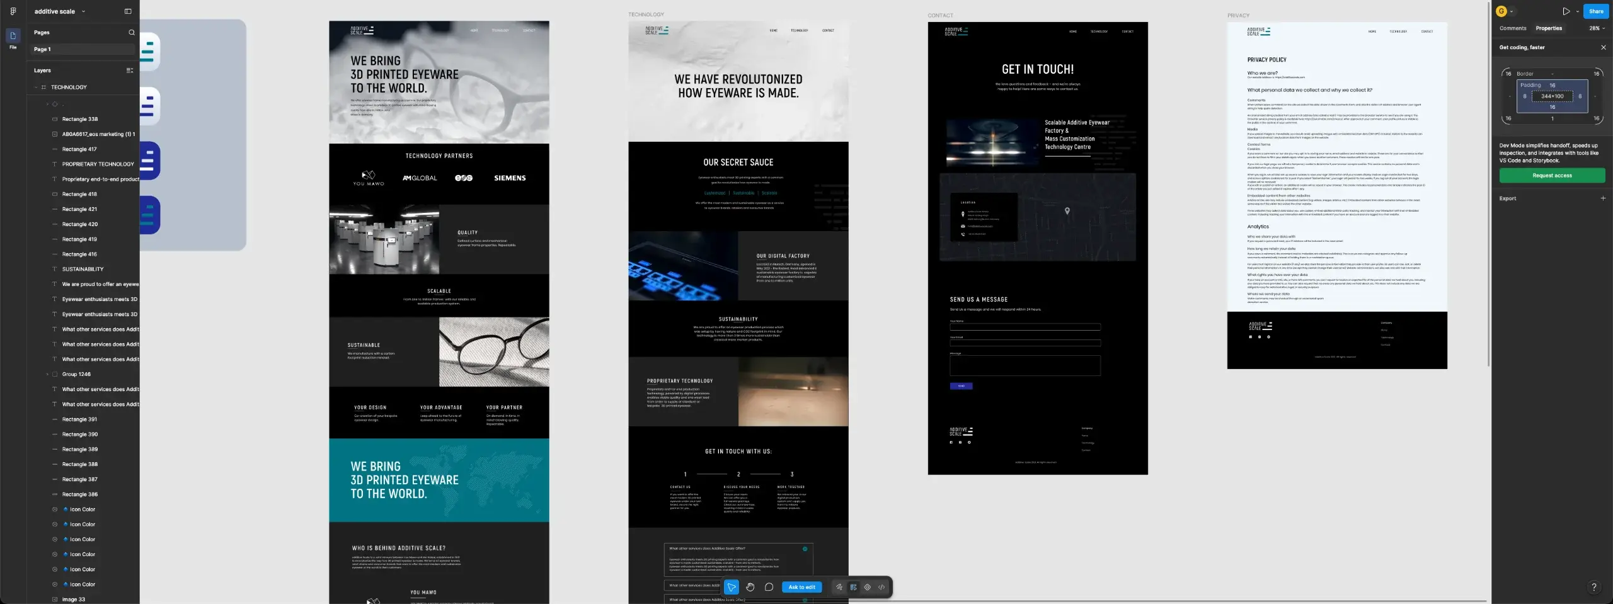This screenshot has width=1613, height=604.
Task: Click the map pin on the Contact page map
Action: click(1067, 211)
